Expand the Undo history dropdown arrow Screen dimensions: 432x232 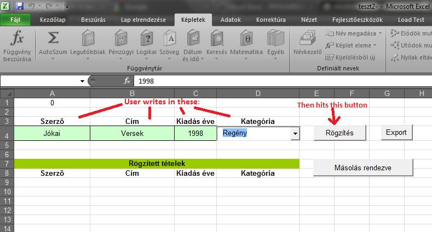[39, 6]
